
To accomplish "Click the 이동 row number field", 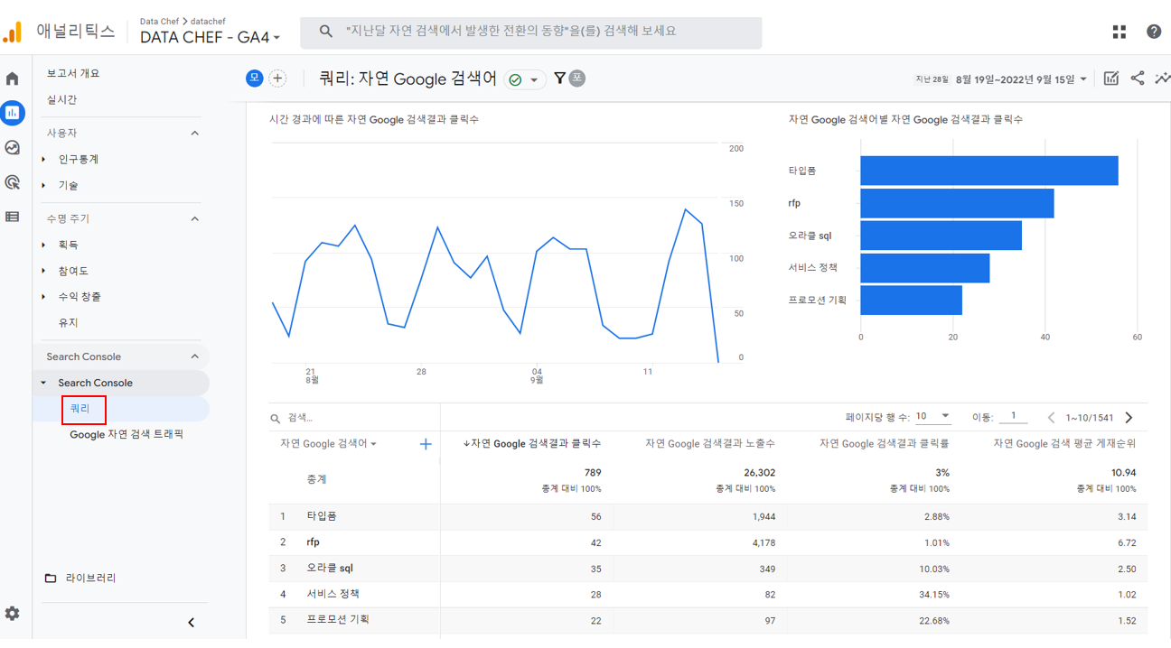I will click(1013, 417).
